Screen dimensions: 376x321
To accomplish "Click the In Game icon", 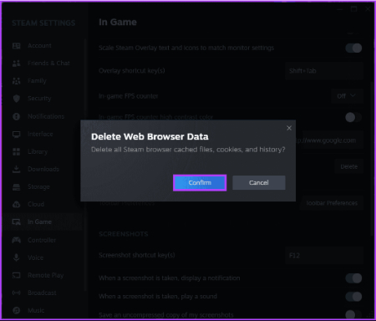I will (17, 222).
